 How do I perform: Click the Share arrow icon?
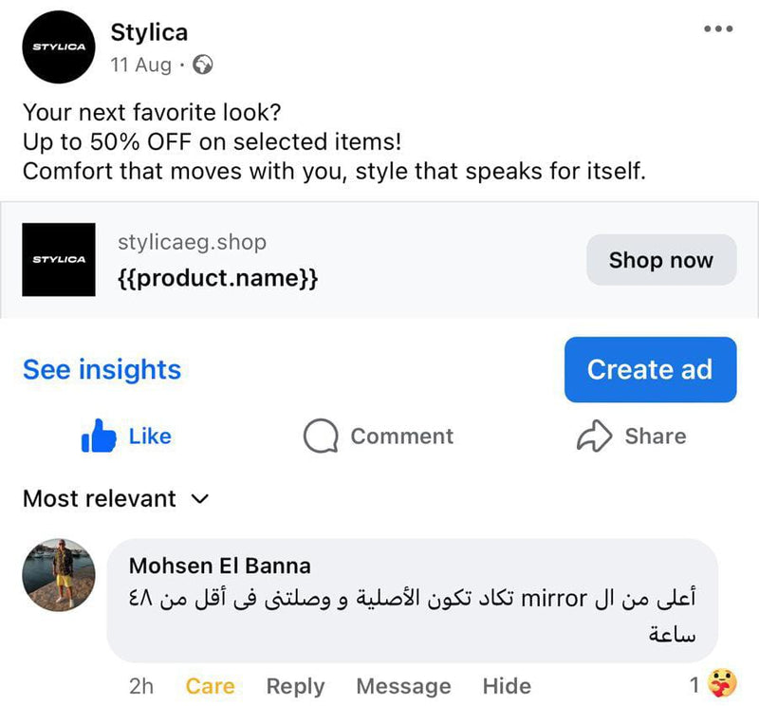point(594,437)
